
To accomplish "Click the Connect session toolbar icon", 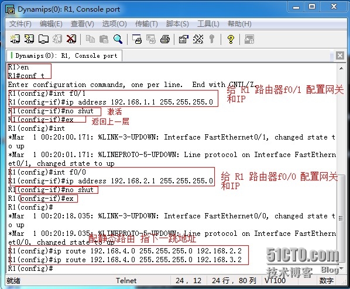I will [15, 39].
